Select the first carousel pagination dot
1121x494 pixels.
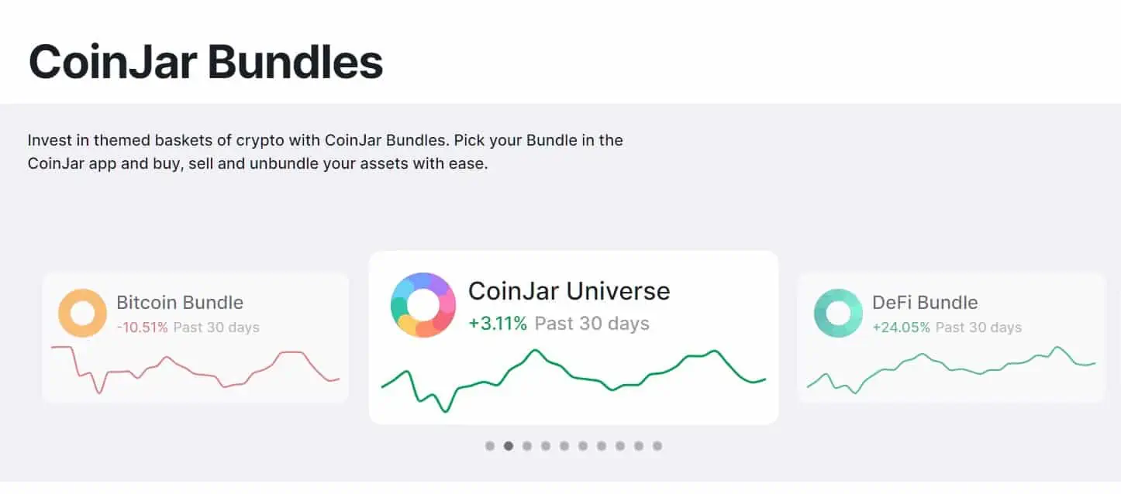(x=490, y=446)
